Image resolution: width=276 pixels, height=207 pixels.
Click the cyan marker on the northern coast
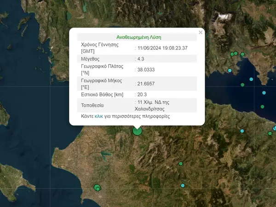(242, 131)
